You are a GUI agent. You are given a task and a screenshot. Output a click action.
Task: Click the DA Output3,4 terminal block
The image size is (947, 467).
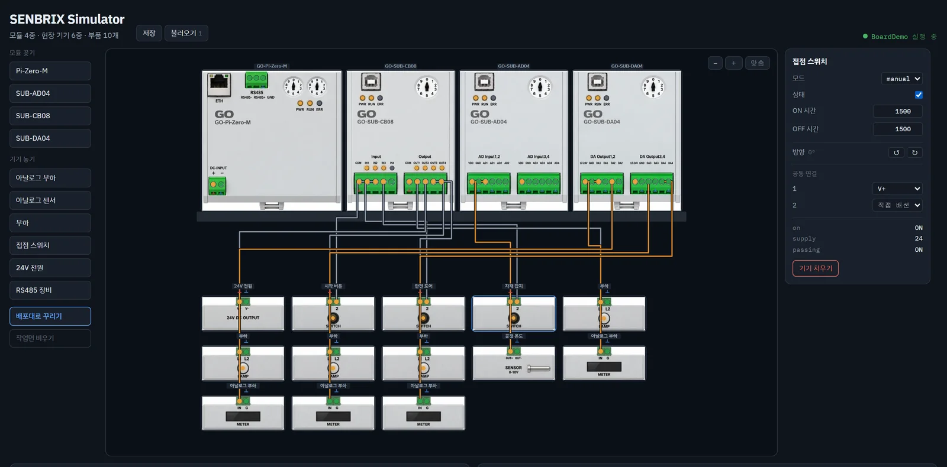[x=652, y=183]
